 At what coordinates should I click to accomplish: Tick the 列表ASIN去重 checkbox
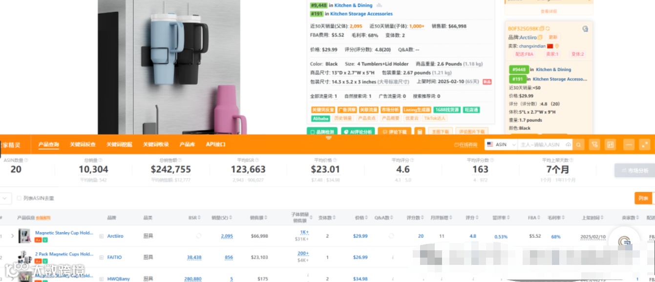(19, 198)
